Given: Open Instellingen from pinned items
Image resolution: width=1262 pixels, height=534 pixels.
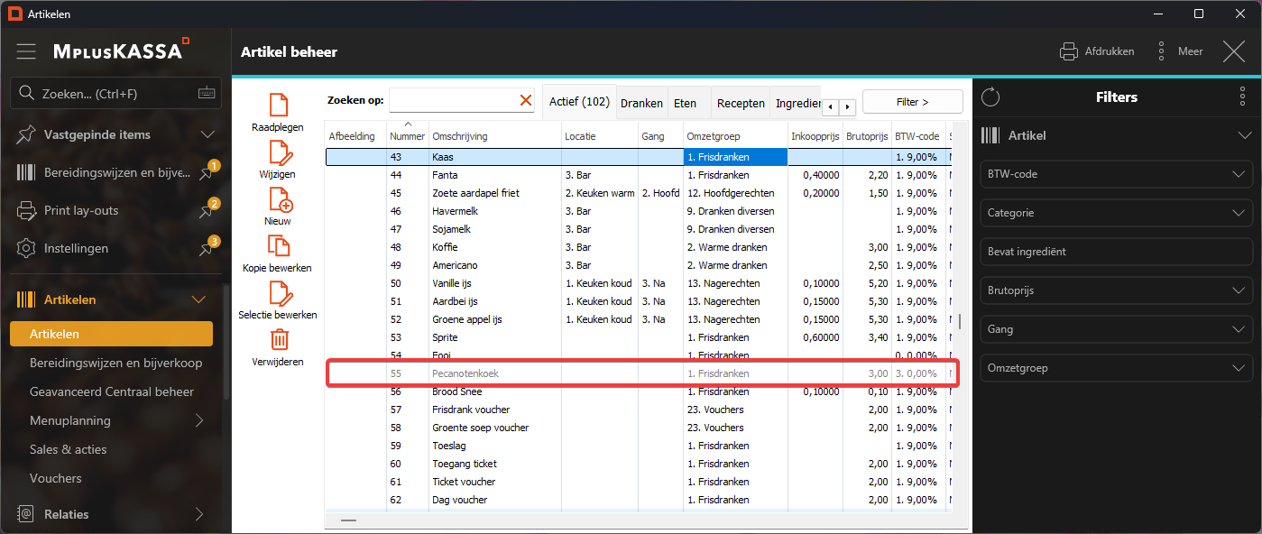Looking at the screenshot, I should click(76, 248).
